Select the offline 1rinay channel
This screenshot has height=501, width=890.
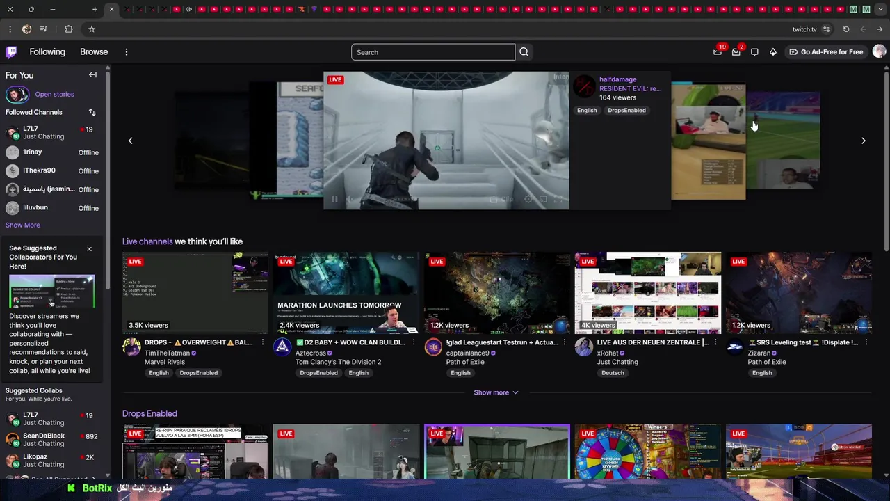coord(52,152)
